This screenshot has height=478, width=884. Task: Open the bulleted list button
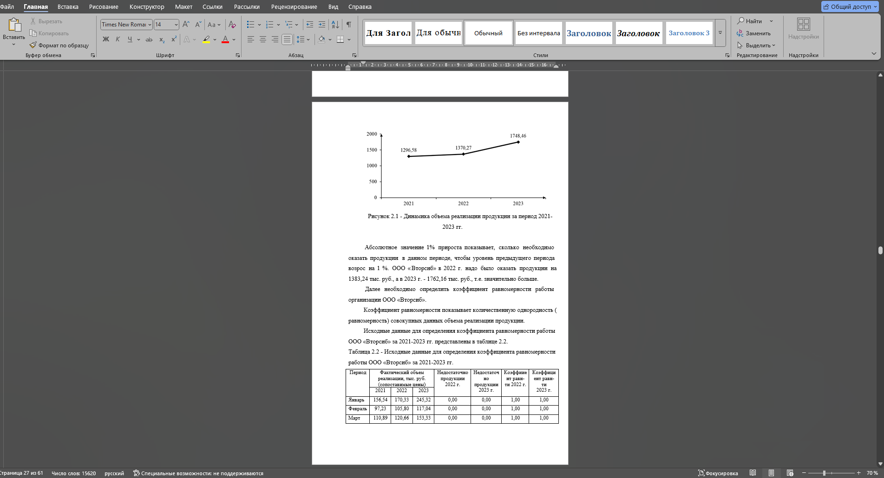pos(250,25)
